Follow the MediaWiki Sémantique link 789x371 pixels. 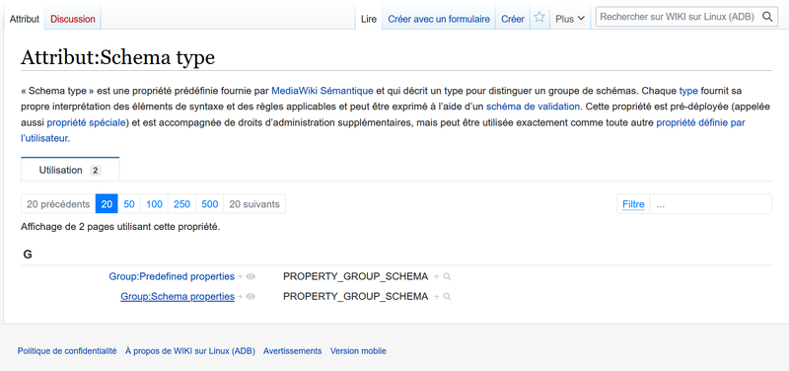(323, 91)
